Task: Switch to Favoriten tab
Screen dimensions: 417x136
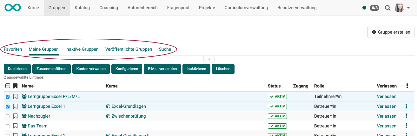Action: pyautogui.click(x=13, y=49)
